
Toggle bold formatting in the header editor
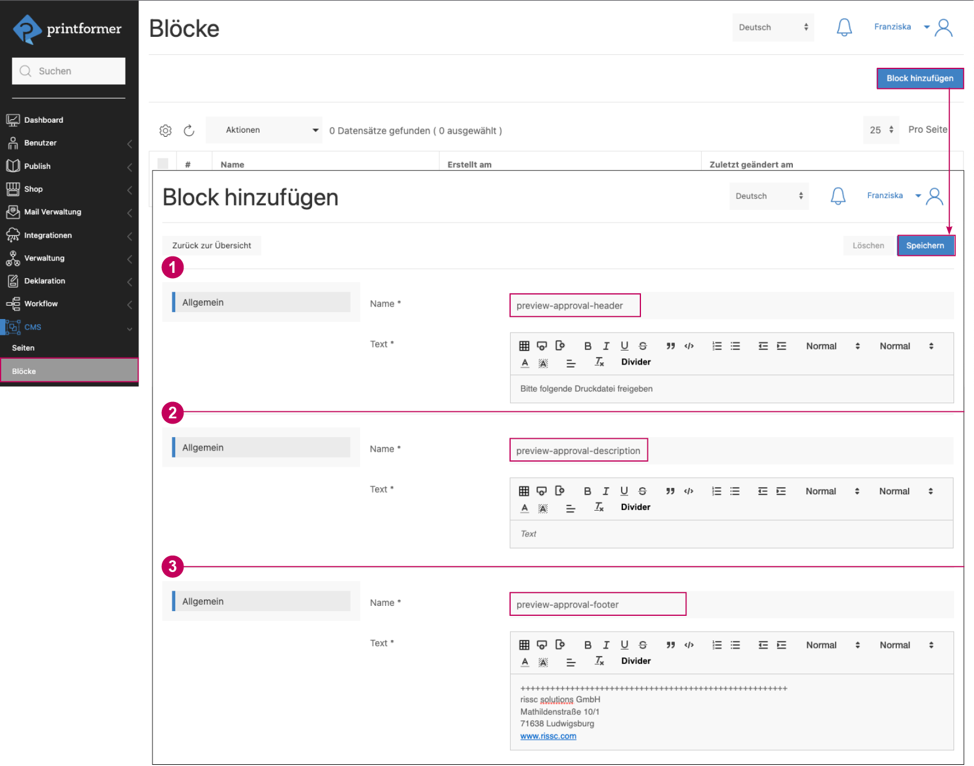(x=588, y=346)
